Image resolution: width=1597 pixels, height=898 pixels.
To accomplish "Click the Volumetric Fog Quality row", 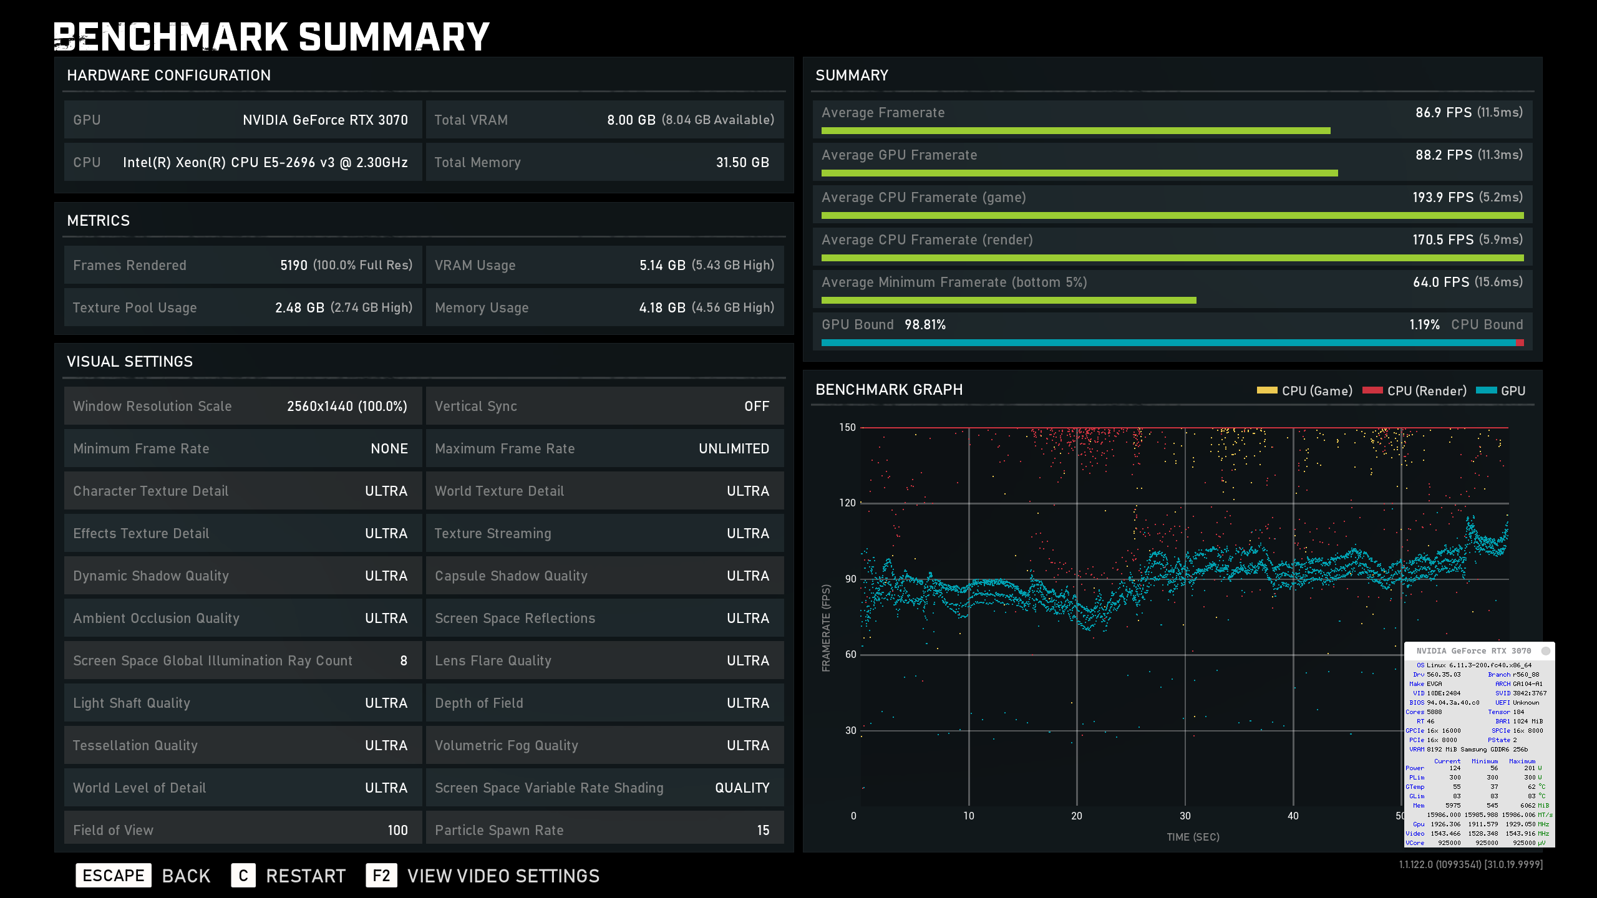I will [x=604, y=745].
